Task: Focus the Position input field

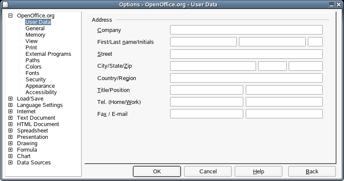Action: click(284, 90)
